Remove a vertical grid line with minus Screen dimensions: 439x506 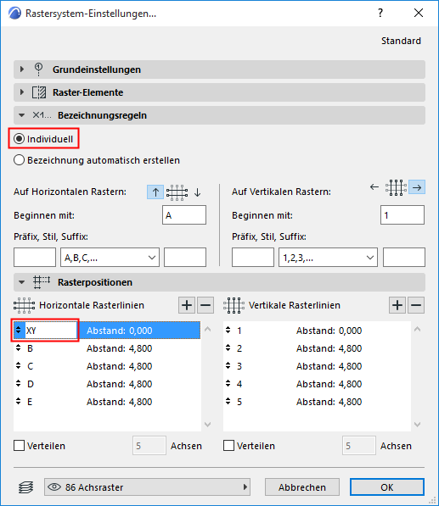(416, 305)
